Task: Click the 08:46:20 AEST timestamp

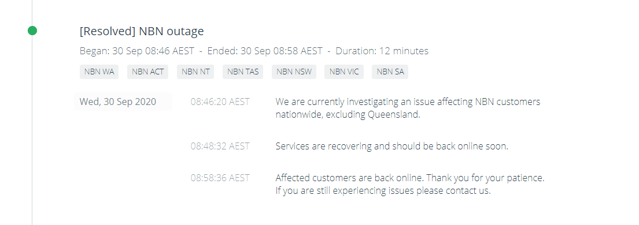Action: (x=220, y=102)
